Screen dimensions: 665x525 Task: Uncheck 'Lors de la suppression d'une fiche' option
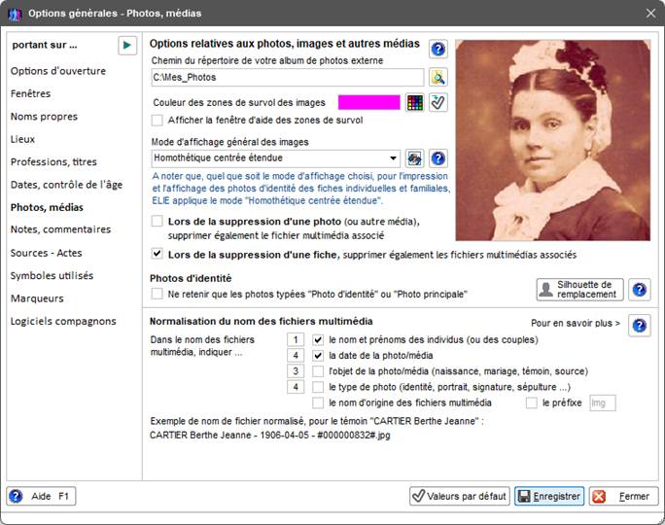point(157,255)
